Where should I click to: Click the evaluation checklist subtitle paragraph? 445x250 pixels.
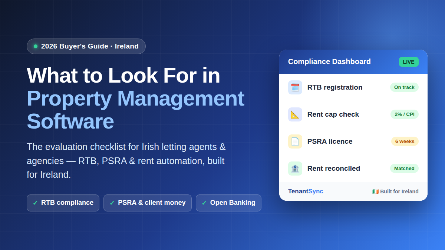126,161
